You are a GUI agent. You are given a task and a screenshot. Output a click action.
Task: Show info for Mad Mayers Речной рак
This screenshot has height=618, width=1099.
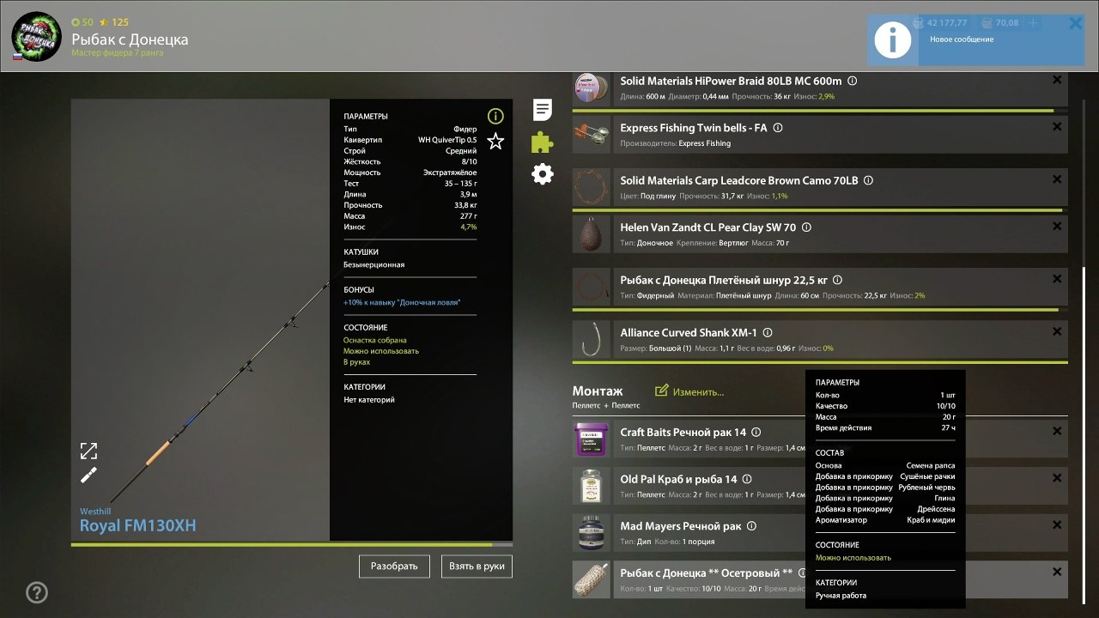point(751,526)
